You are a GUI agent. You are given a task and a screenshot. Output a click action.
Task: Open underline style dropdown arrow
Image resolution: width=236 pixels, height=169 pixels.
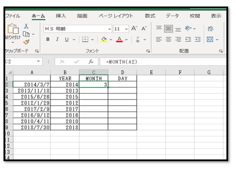(x=74, y=40)
